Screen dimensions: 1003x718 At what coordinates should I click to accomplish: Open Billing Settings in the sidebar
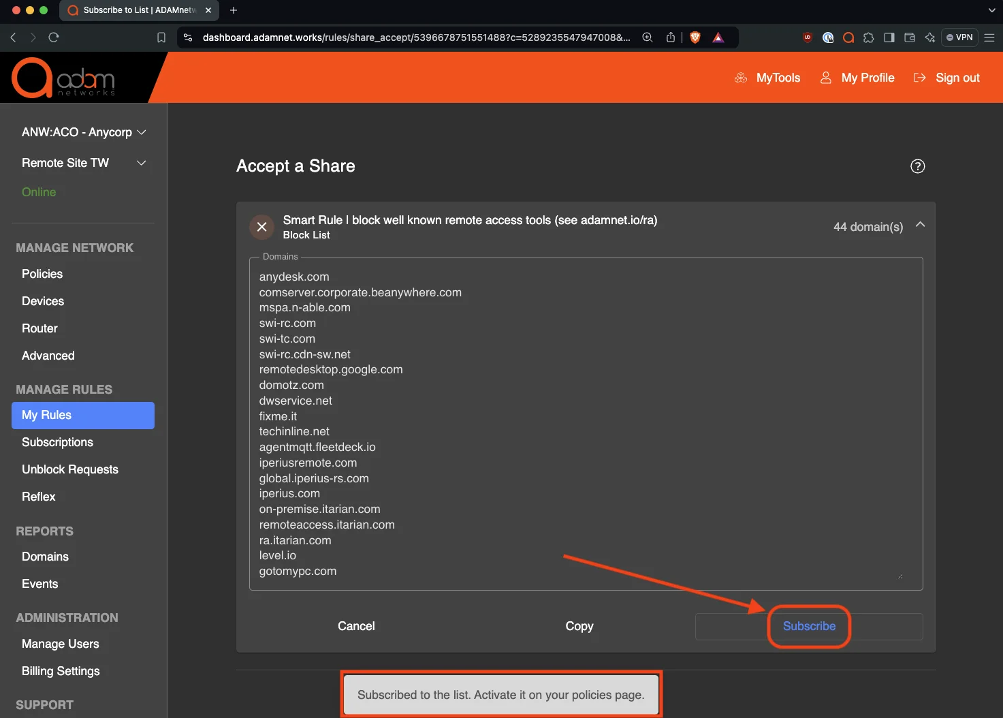tap(61, 671)
